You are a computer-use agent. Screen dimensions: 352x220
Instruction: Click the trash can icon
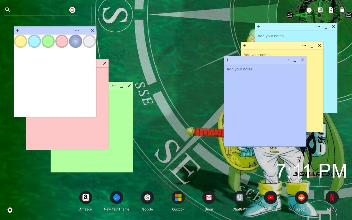[x=342, y=10]
